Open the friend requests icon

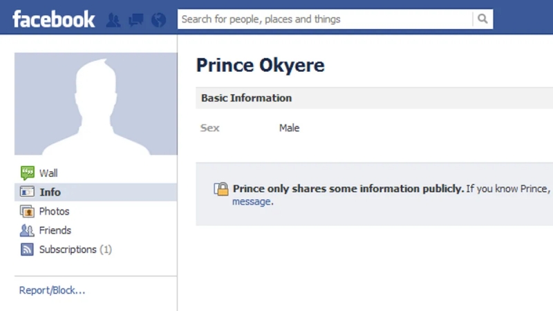pyautogui.click(x=113, y=20)
